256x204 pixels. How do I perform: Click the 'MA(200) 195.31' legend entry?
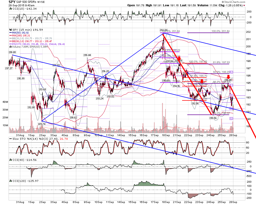click(x=21, y=35)
